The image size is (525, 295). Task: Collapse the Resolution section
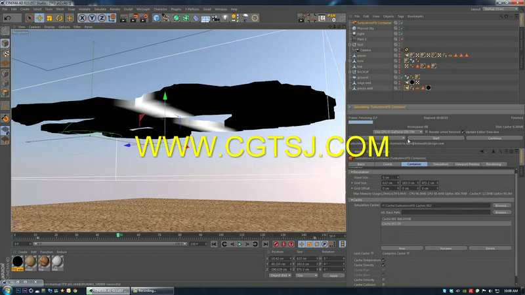[352, 172]
